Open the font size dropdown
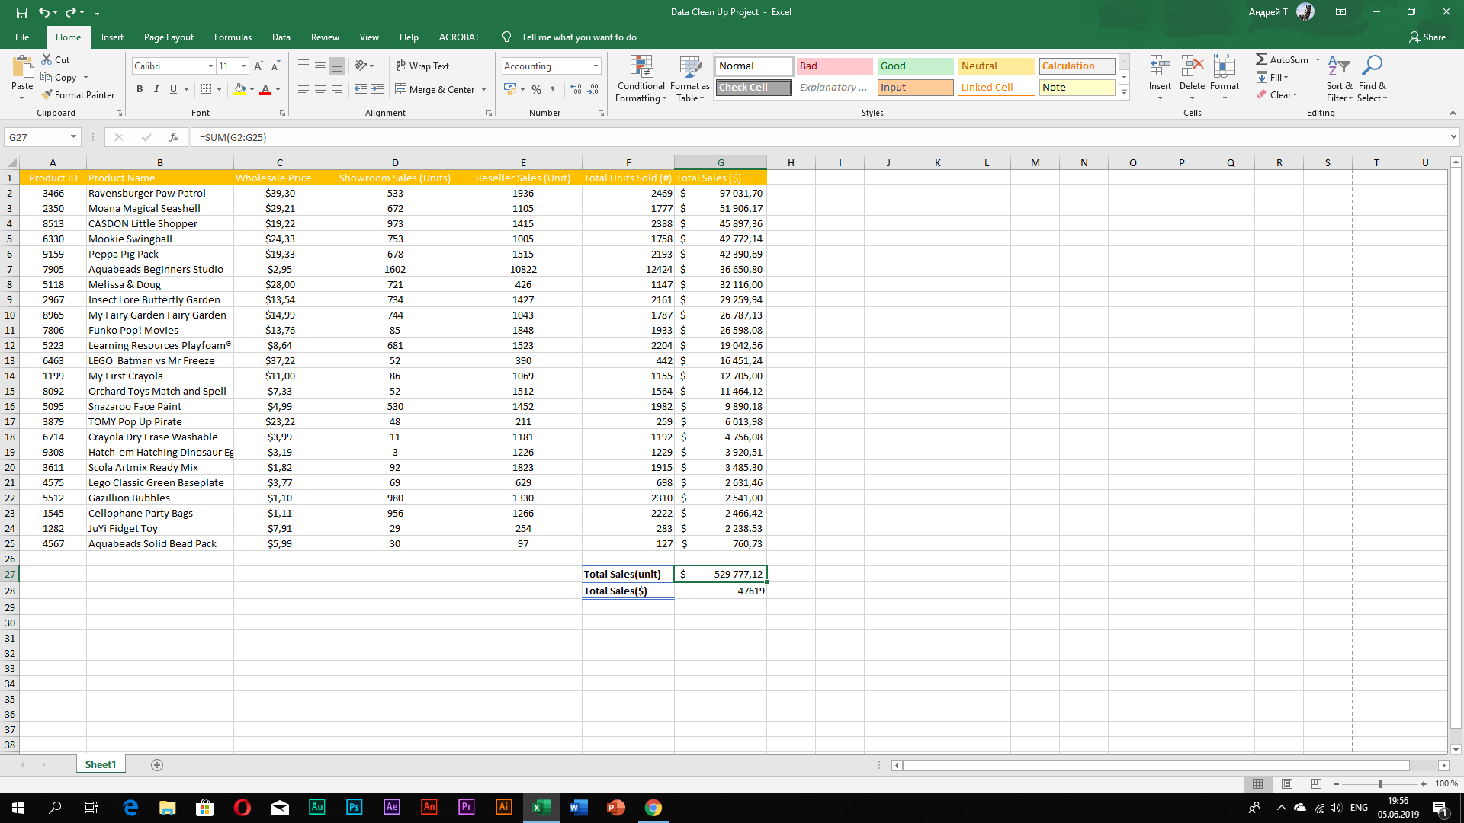 (x=243, y=66)
